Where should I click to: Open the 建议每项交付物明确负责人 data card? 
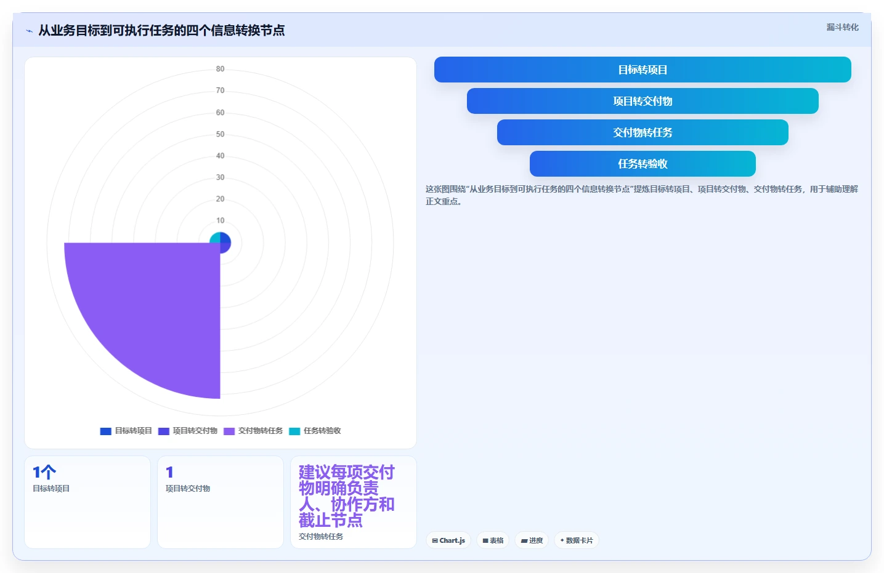(x=354, y=502)
